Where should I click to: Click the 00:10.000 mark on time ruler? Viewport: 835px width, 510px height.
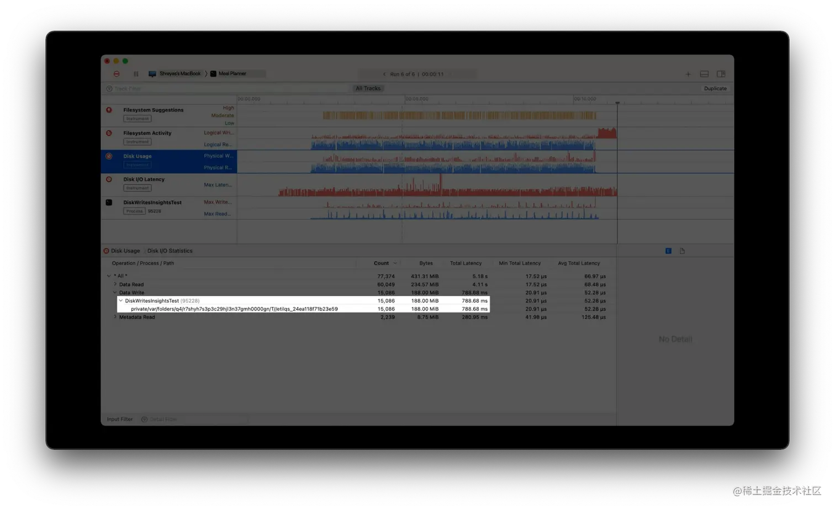(x=585, y=99)
